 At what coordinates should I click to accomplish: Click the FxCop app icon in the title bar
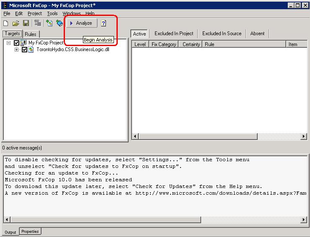pos(5,5)
